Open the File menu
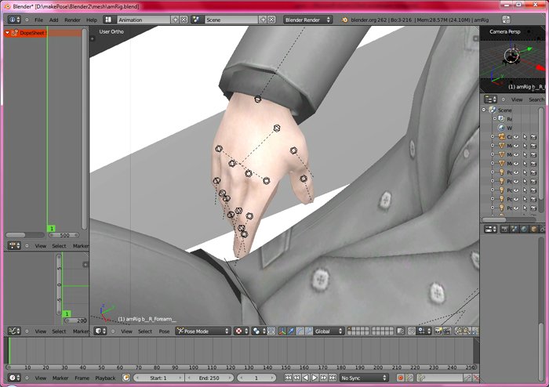549x387 pixels. coord(38,20)
